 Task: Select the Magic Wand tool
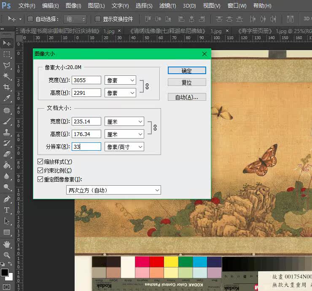click(7, 76)
